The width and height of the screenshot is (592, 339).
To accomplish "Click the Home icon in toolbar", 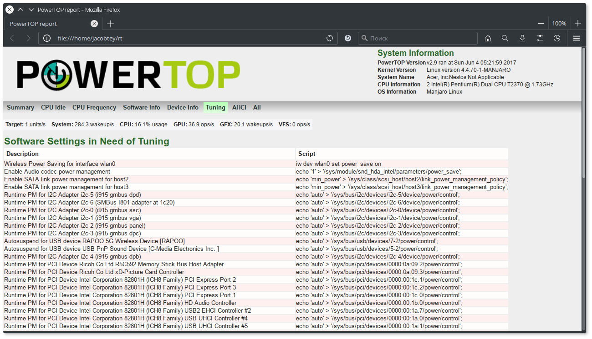I will [488, 38].
